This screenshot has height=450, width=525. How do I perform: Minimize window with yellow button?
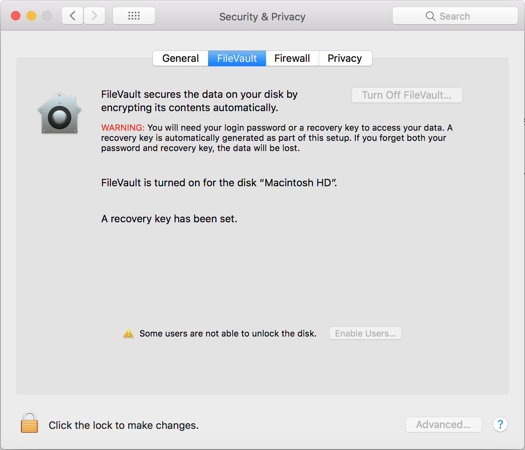(31, 16)
